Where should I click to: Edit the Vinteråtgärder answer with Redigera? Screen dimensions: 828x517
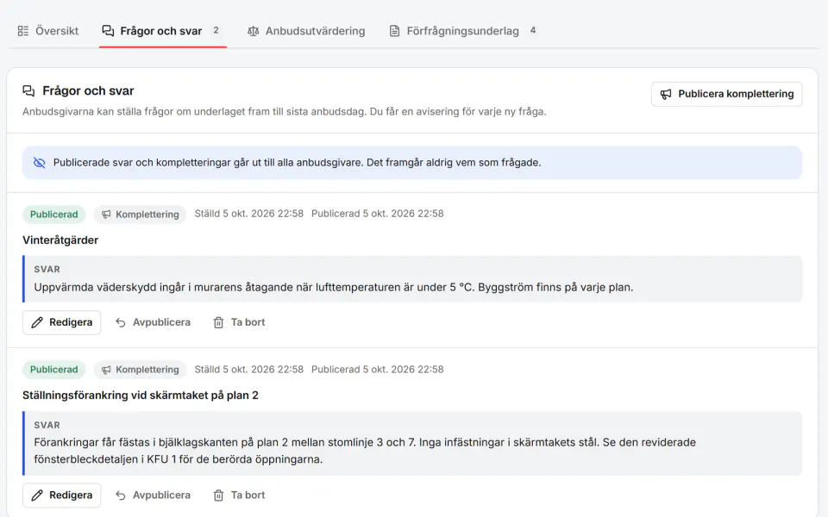[x=62, y=322]
